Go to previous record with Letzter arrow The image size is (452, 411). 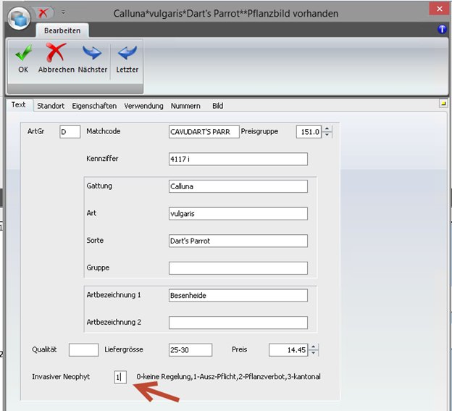[127, 53]
